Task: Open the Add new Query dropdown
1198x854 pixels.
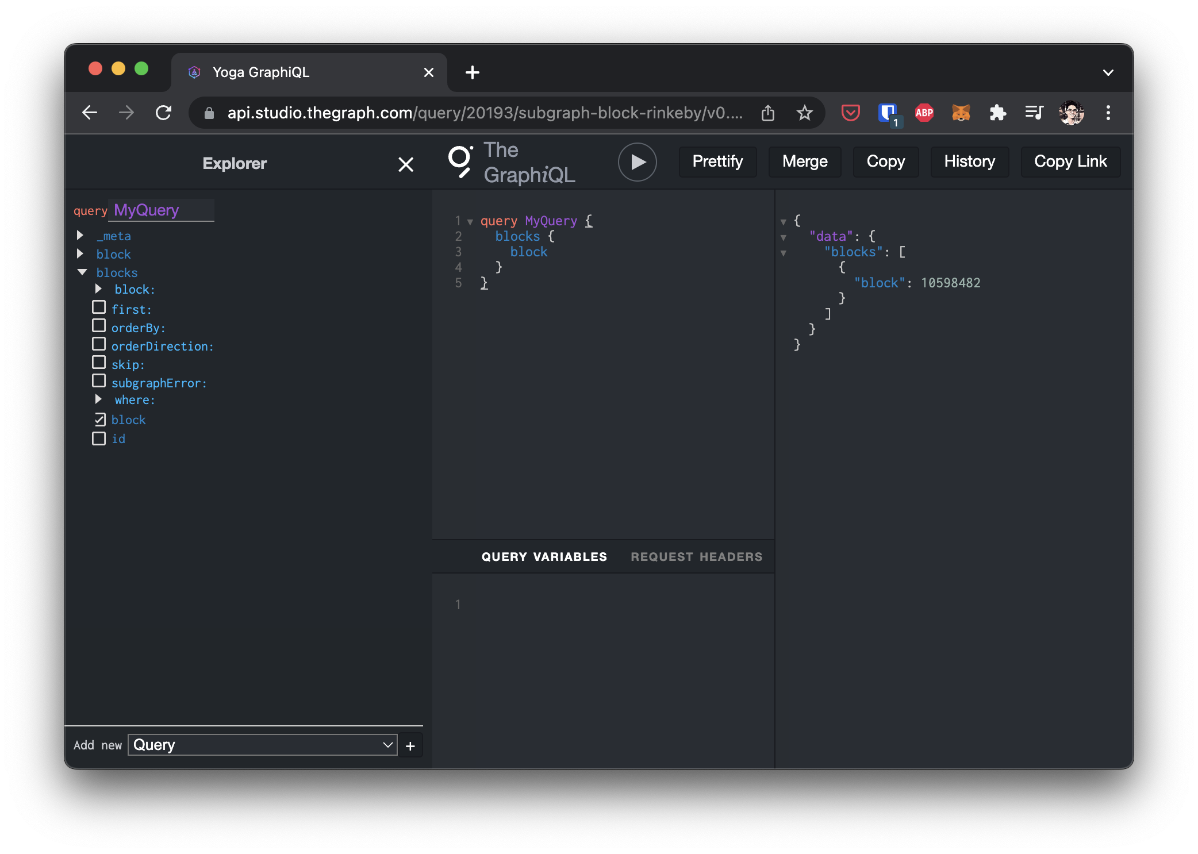Action: (x=262, y=745)
